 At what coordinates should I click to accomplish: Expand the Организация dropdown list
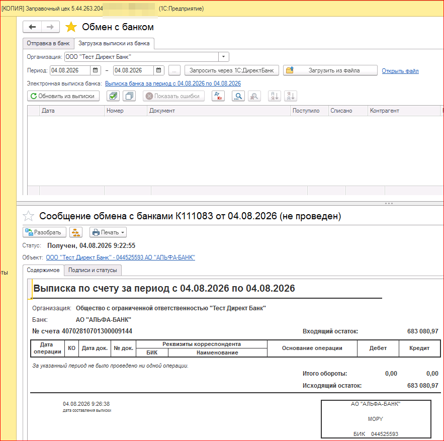pos(223,57)
